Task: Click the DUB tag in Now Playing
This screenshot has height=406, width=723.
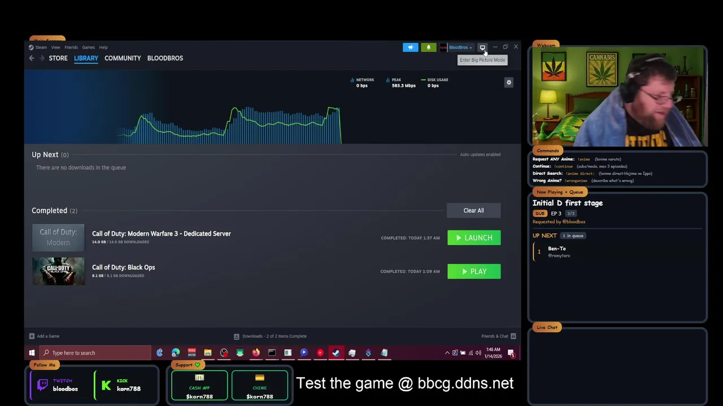Action: tap(540, 214)
